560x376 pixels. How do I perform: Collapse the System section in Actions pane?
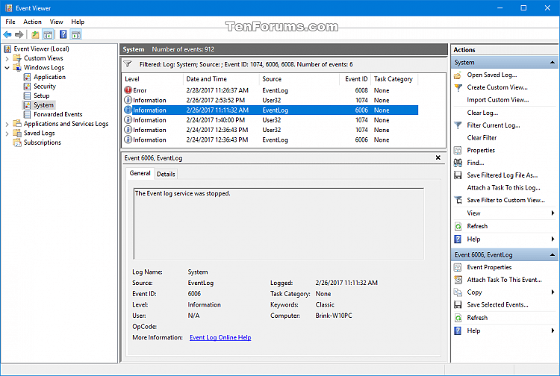(x=552, y=63)
